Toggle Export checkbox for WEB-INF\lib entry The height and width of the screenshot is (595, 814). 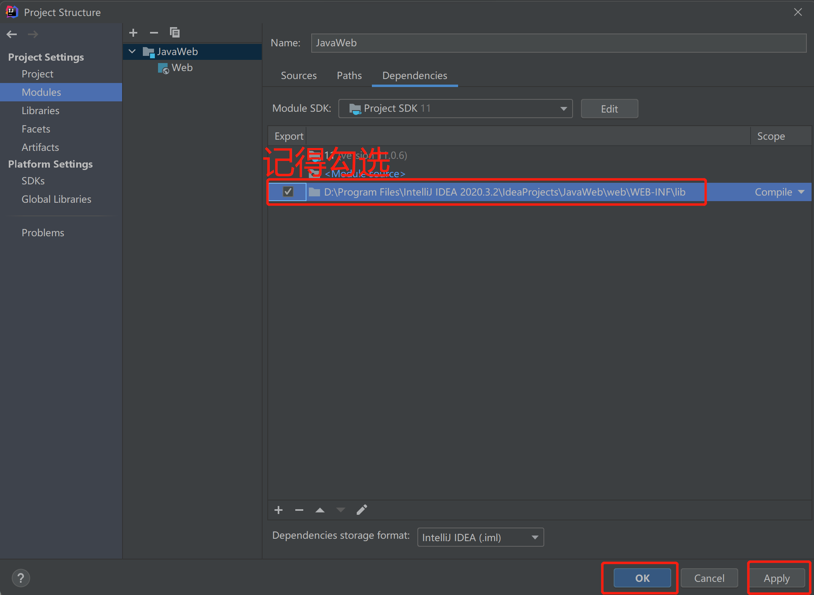pos(288,192)
